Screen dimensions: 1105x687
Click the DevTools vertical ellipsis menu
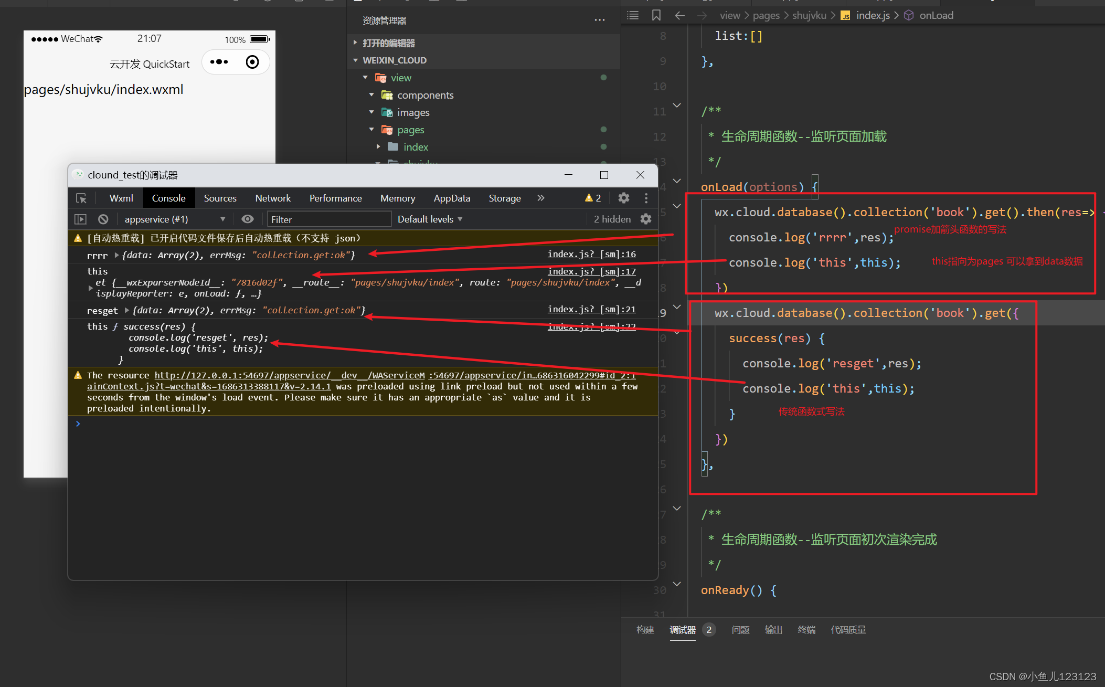click(646, 198)
